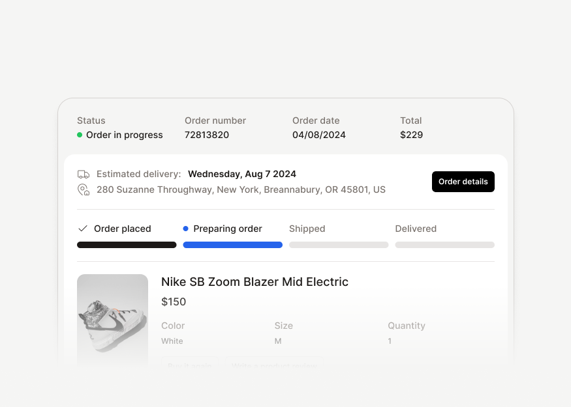Image resolution: width=571 pixels, height=407 pixels.
Task: Click the total amount $229
Action: point(412,135)
